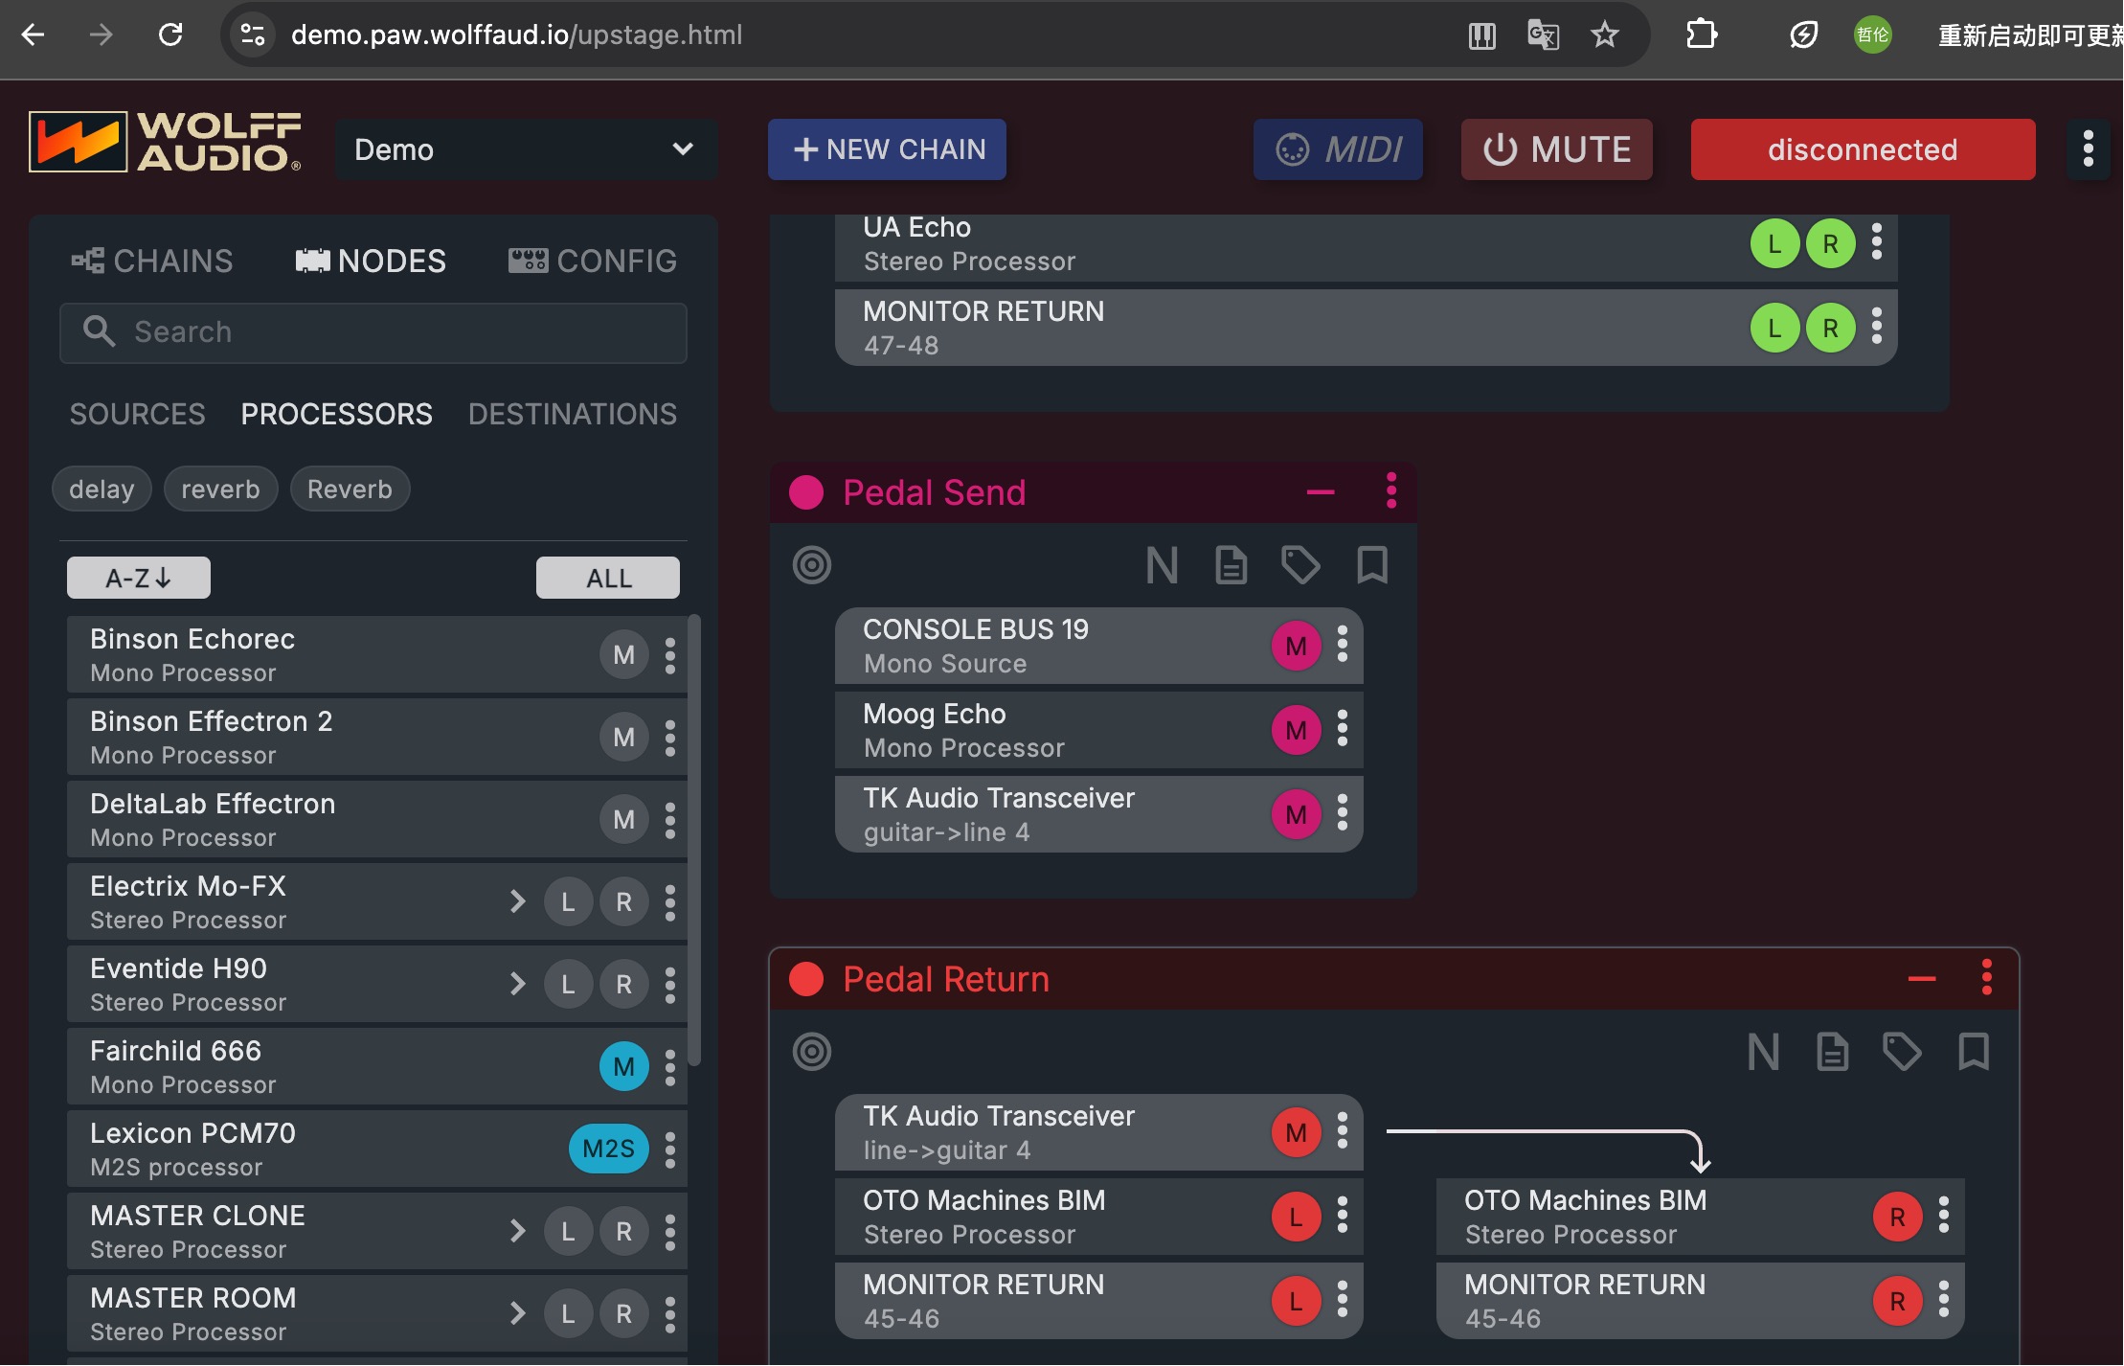Toggle the green L channel of UA Echo

1774,244
